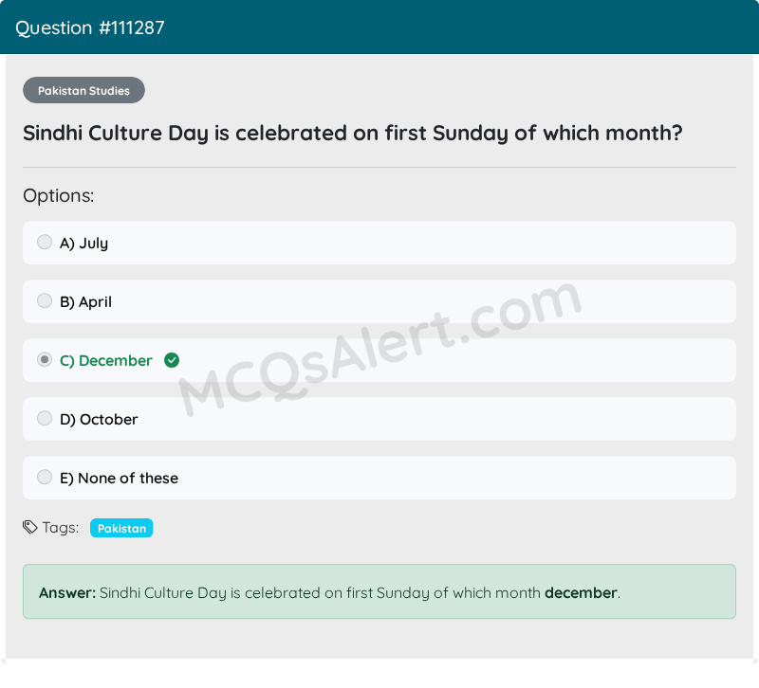Select radio button for E) None of these
Screen dimensions: 759x688
pyautogui.click(x=45, y=477)
